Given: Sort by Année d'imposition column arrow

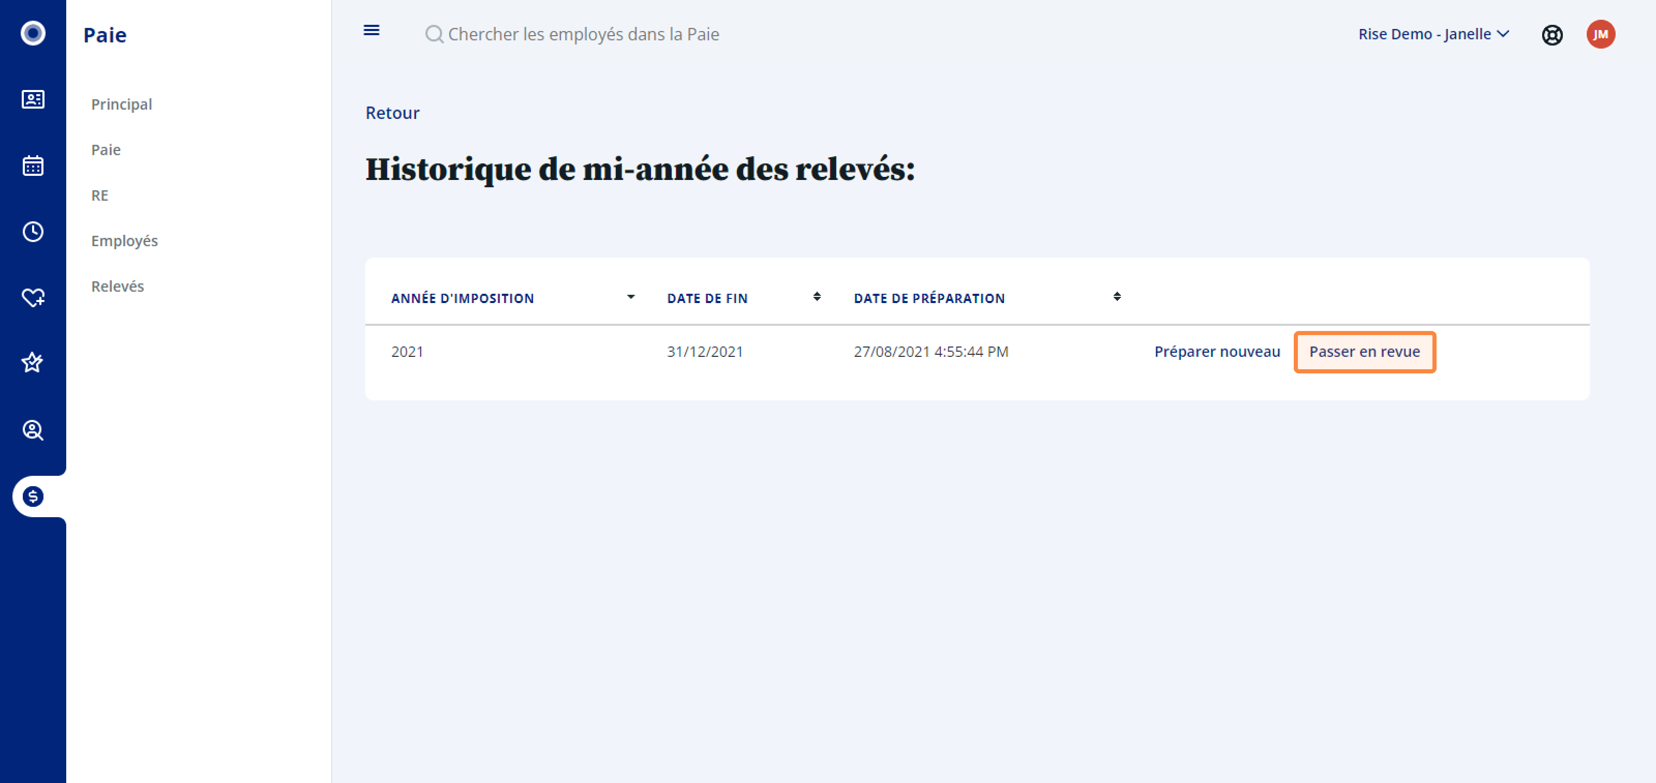Looking at the screenshot, I should [x=631, y=297].
